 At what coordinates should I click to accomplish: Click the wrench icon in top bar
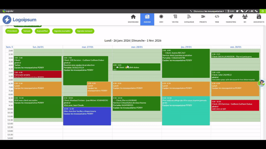coord(191,11)
